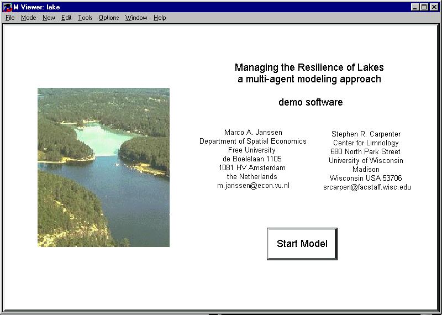
Task: Click the m.janssen@econ.vu.nl email address
Action: 253,186
